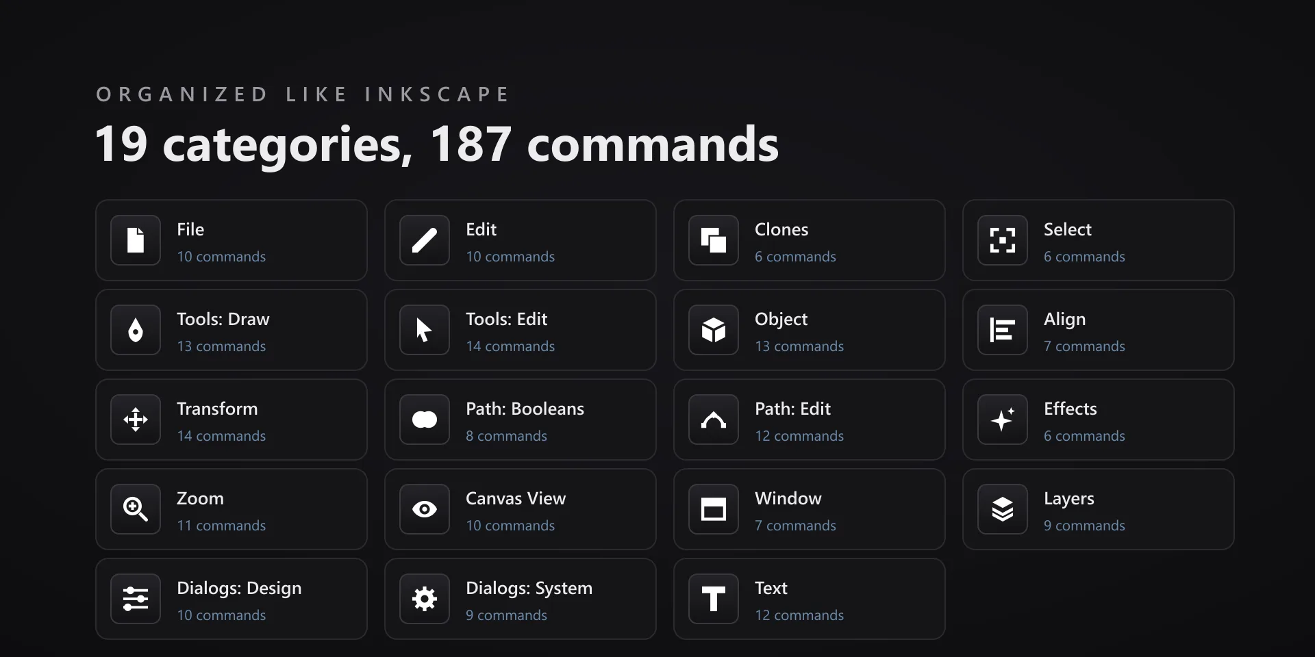Click the Align left-aligned bars icon
Screen dimensions: 1315x657
click(1003, 330)
